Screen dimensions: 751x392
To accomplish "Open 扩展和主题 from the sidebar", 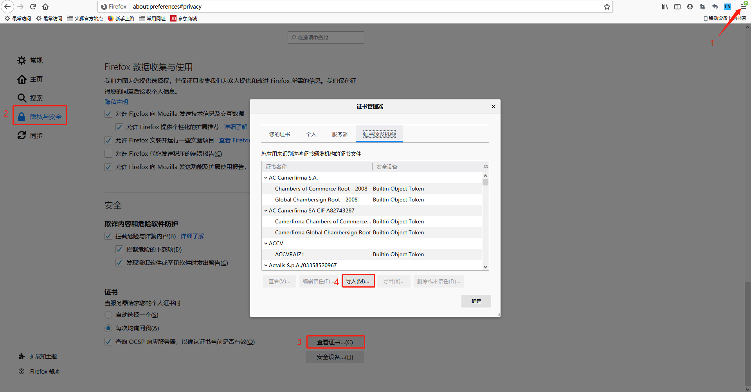I will [x=38, y=356].
